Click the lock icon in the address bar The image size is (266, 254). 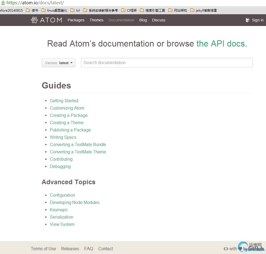coord(3,3)
